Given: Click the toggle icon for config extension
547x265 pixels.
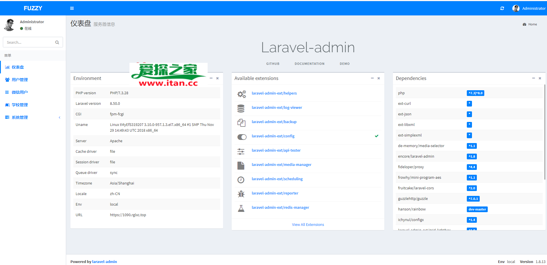Looking at the screenshot, I should 242,137.
